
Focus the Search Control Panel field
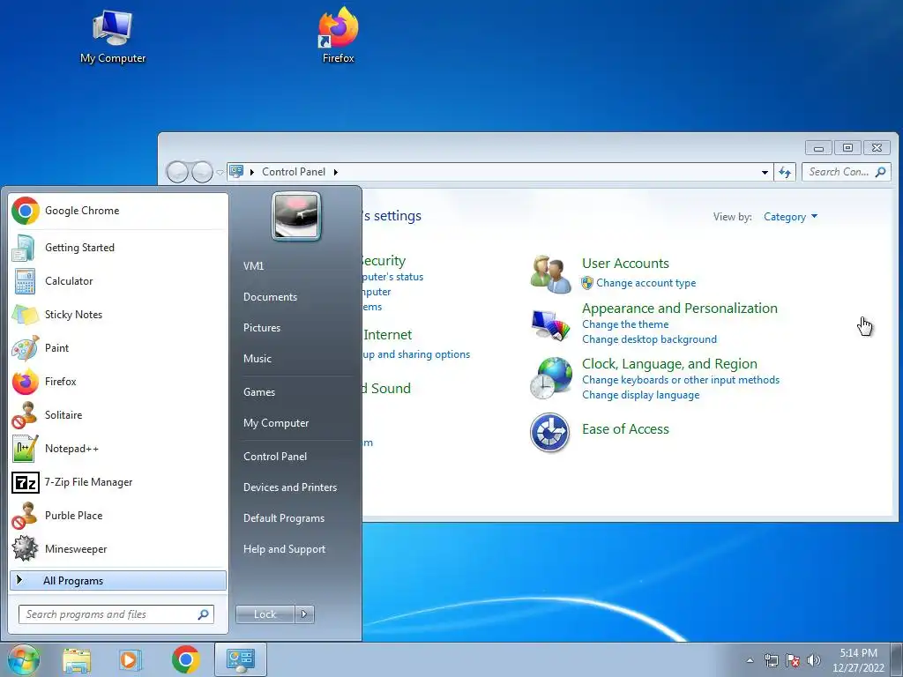pos(846,172)
